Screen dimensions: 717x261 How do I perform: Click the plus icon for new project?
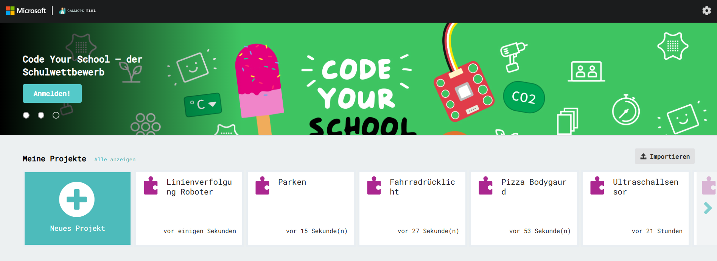coord(77,199)
